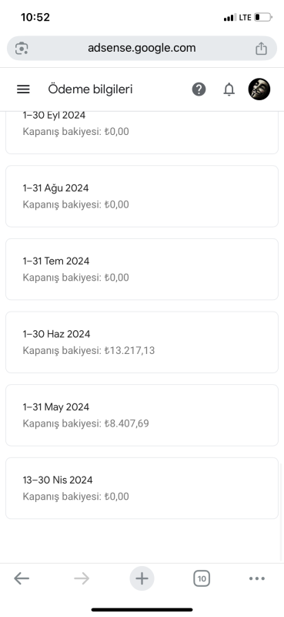Image resolution: width=284 pixels, height=617 pixels.
Task: Open the hamburger navigation menu
Action: pyautogui.click(x=23, y=89)
